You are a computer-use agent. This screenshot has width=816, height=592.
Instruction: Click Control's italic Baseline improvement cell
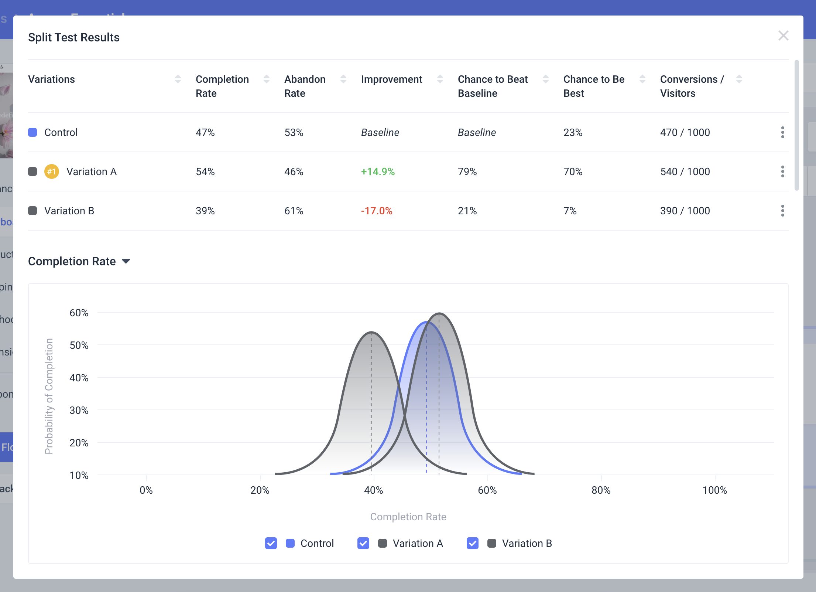(x=380, y=132)
